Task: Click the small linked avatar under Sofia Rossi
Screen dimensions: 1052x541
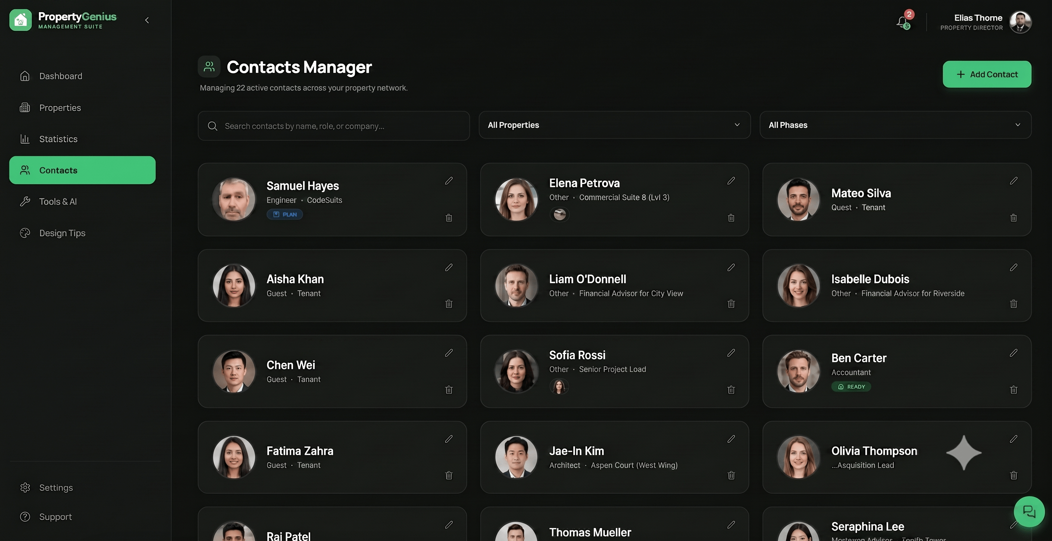Action: [559, 386]
